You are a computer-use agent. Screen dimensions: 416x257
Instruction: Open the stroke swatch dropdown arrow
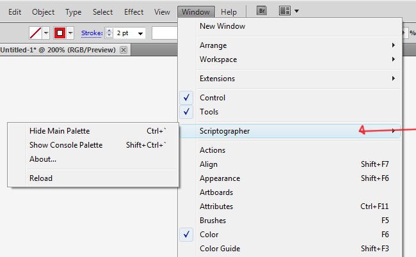pos(70,33)
